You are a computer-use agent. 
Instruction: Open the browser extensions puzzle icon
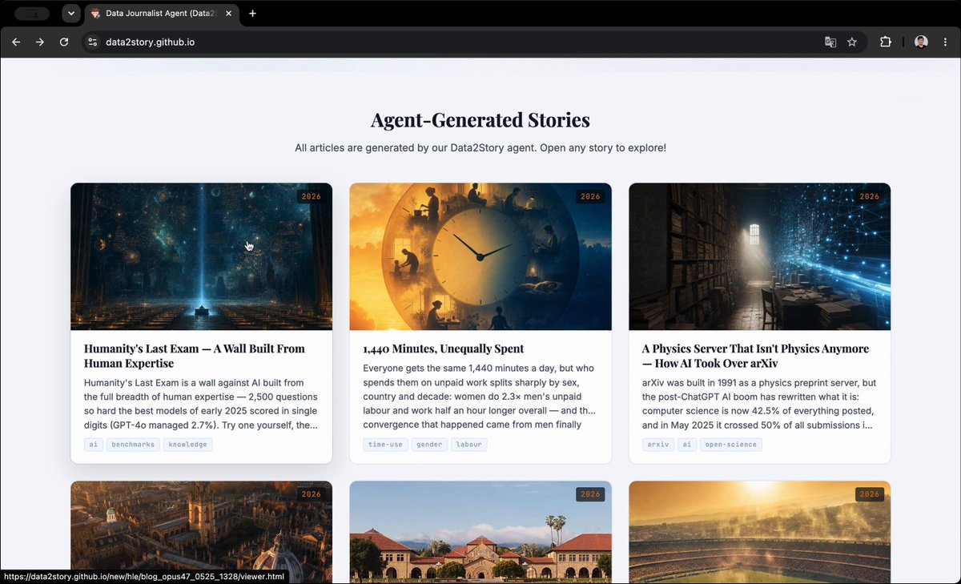[x=886, y=42]
